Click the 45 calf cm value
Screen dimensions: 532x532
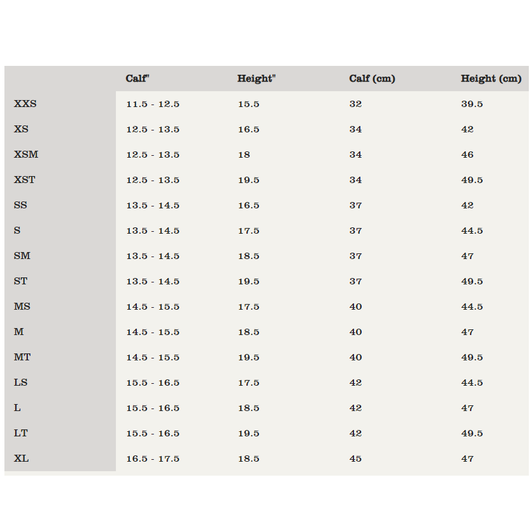tap(355, 459)
